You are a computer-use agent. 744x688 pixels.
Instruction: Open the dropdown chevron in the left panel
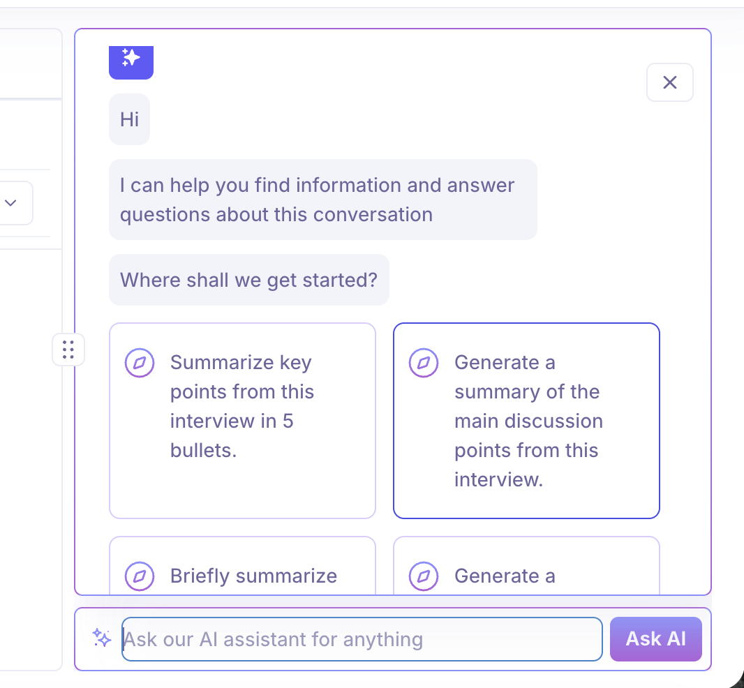(x=11, y=203)
